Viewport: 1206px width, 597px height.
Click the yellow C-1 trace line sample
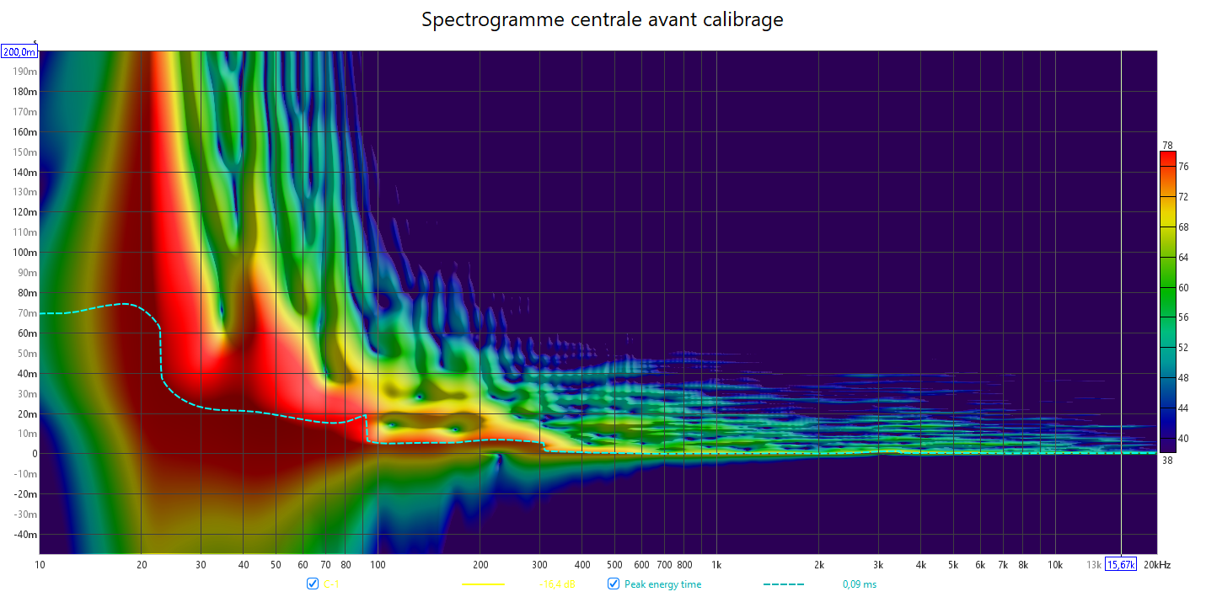[483, 584]
